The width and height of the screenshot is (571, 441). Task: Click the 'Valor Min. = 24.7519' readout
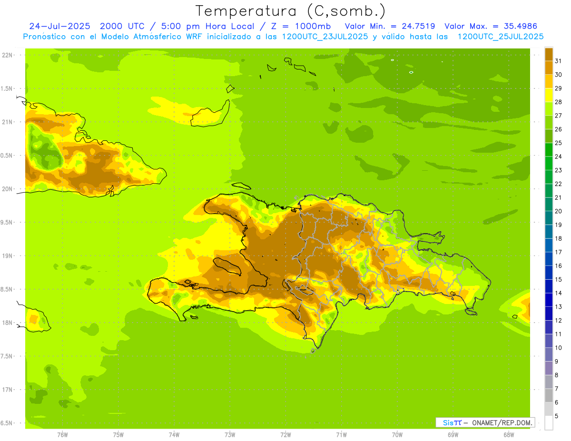(x=390, y=26)
